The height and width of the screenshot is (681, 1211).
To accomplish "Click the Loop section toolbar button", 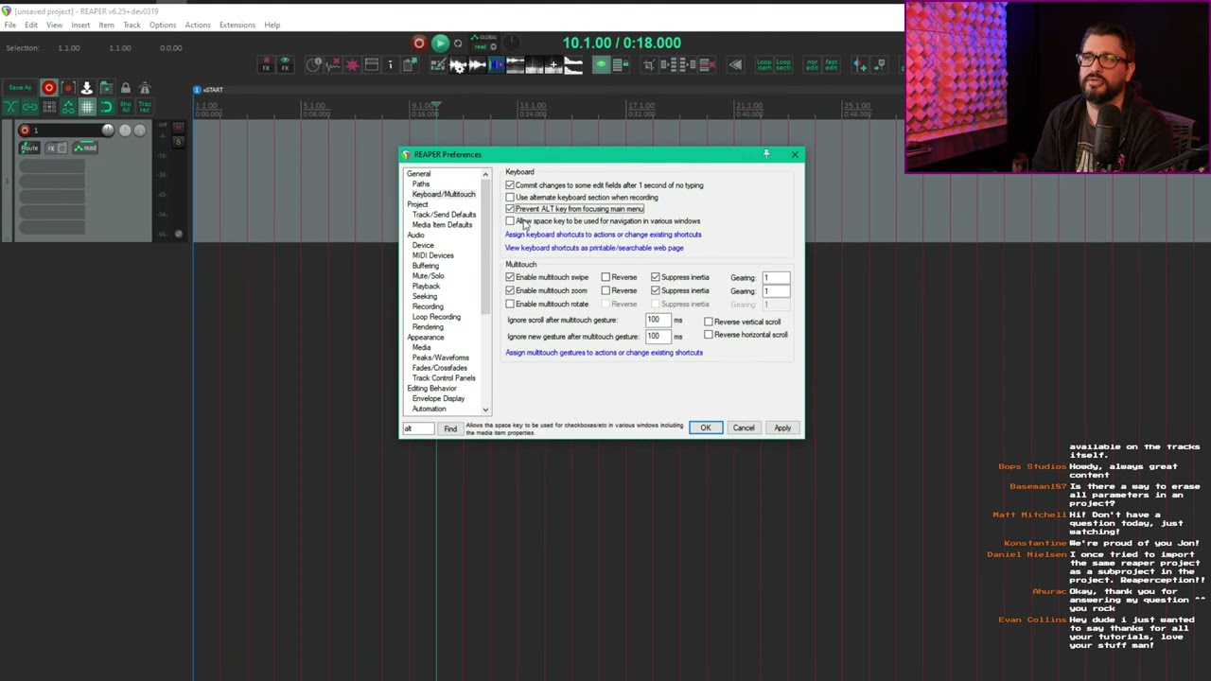I will click(x=783, y=64).
